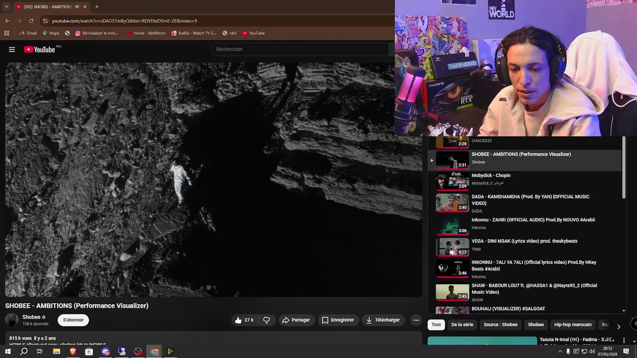Show more chips with right arrow
The width and height of the screenshot is (637, 358).
click(619, 326)
